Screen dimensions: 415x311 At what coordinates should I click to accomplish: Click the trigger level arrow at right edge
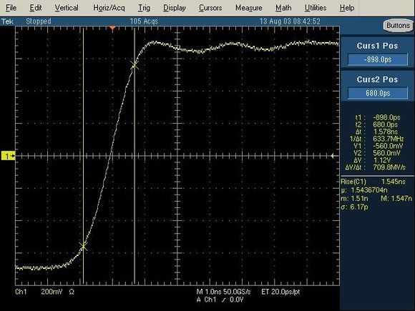[333, 156]
